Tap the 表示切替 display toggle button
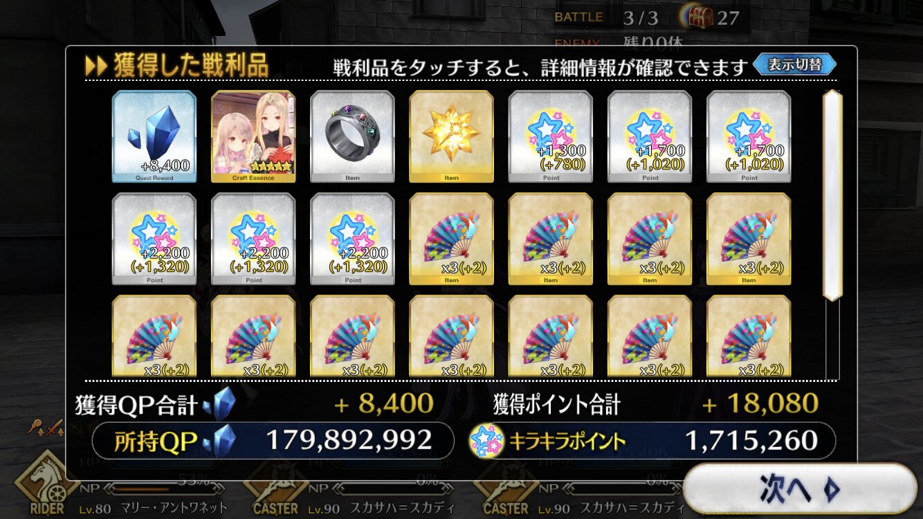This screenshot has height=519, width=923. click(x=794, y=65)
